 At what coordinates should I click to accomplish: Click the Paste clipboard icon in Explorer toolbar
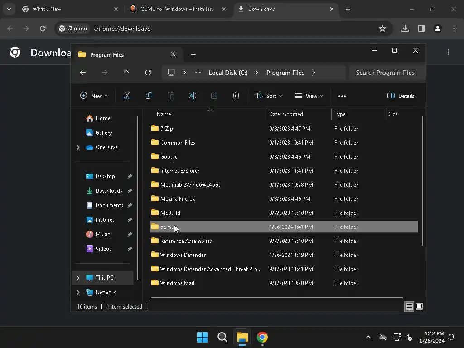pyautogui.click(x=171, y=96)
